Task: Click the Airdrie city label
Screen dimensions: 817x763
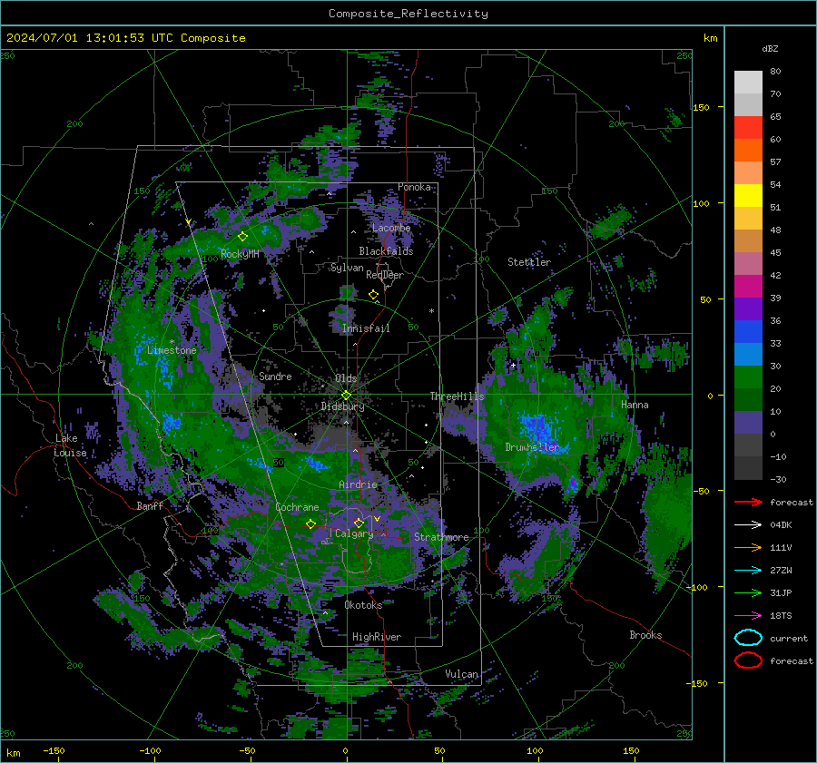Action: [x=358, y=484]
